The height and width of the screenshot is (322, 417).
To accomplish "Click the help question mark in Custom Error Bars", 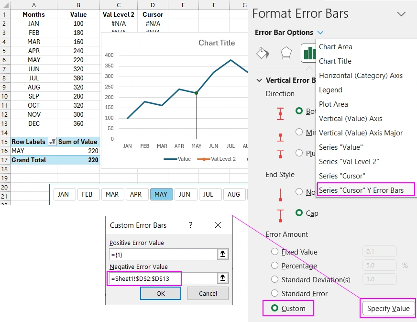I will point(191,225).
